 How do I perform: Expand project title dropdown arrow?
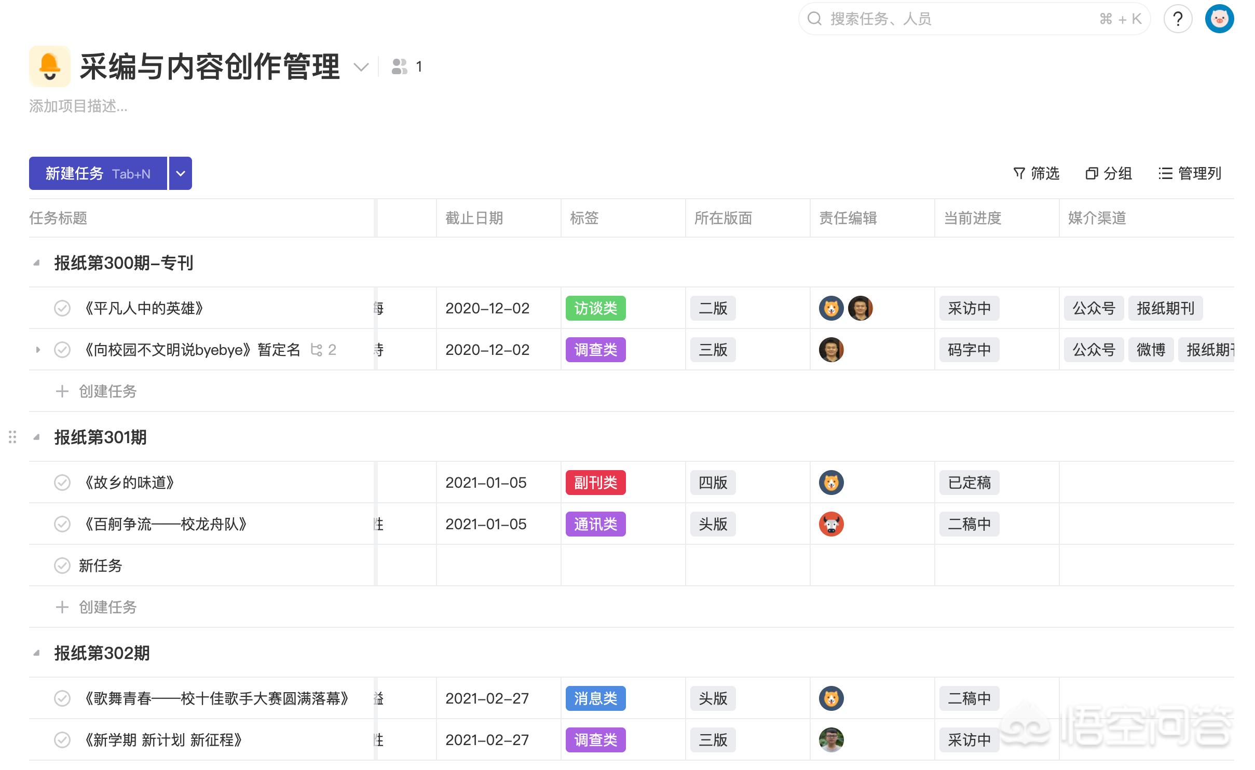click(x=365, y=65)
